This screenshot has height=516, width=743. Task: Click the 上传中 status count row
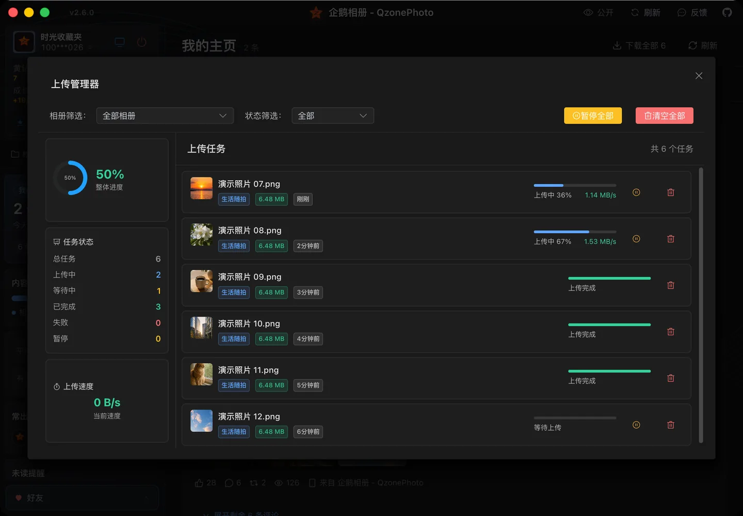coord(107,275)
